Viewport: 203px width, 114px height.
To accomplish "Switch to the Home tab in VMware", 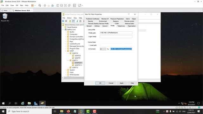I will click(x=5, y=10).
